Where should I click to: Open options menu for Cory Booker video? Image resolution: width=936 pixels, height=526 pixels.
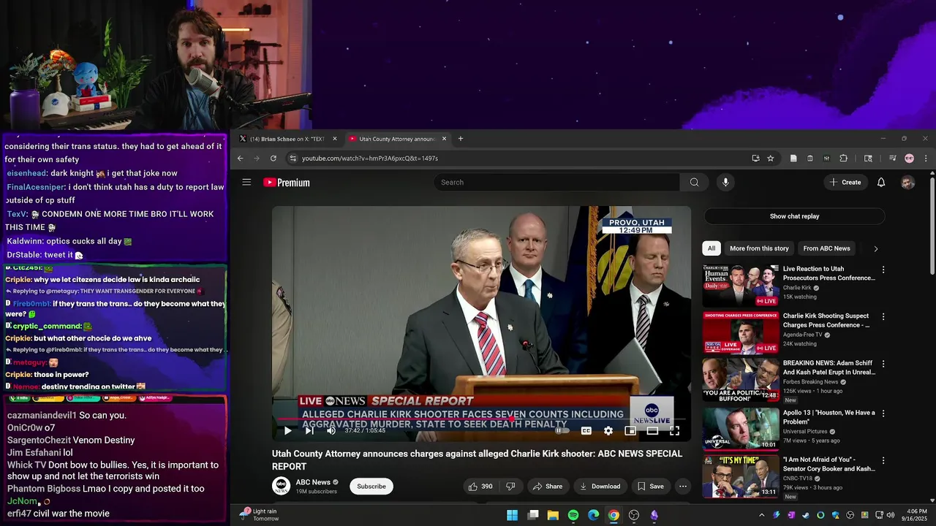click(883, 460)
